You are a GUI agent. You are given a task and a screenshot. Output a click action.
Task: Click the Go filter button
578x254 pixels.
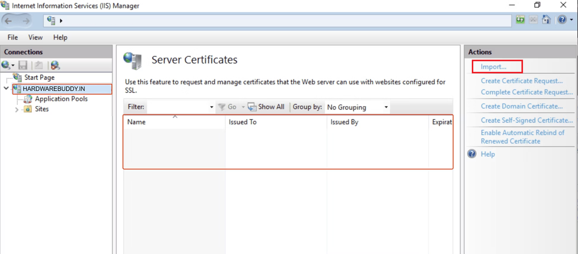[x=227, y=107]
